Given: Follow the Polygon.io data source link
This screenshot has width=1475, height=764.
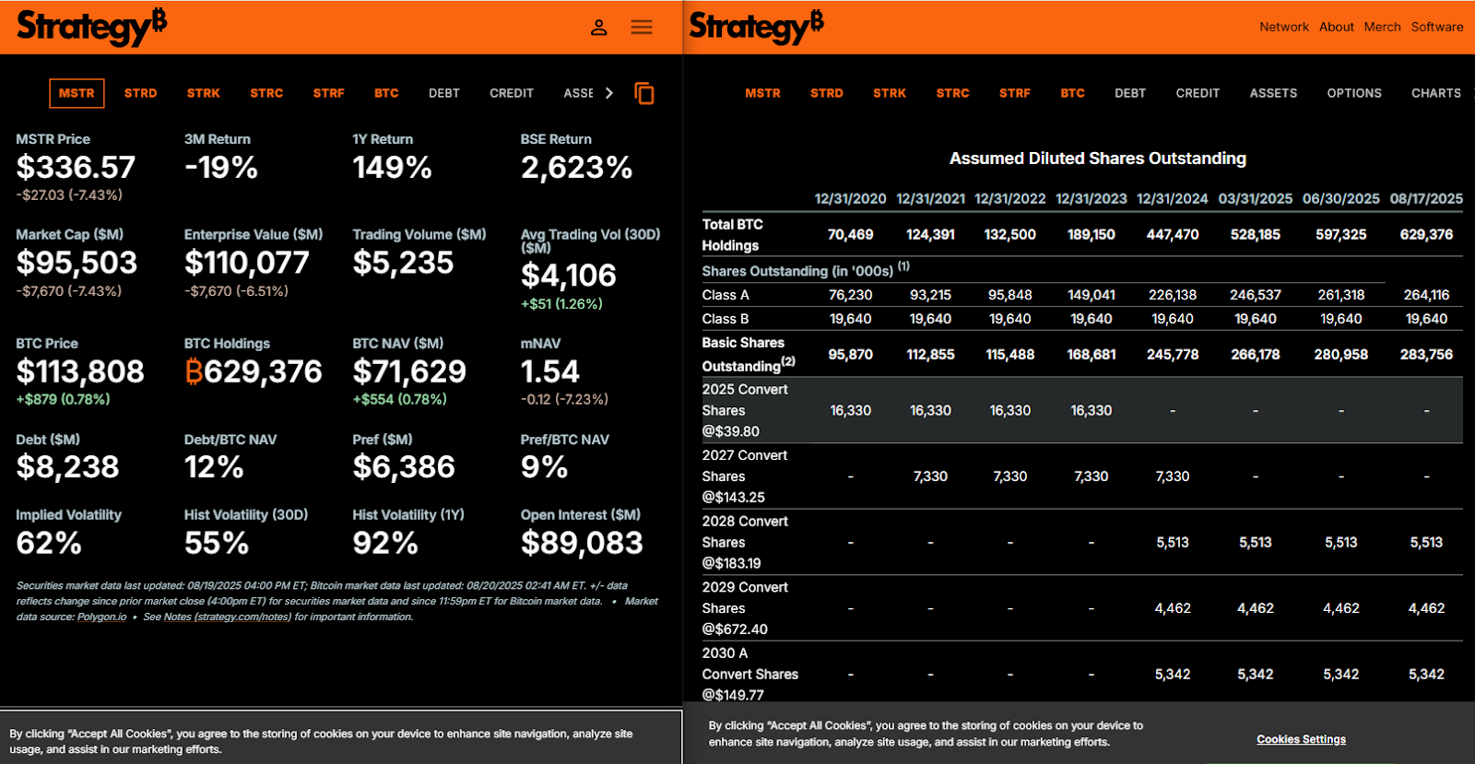Looking at the screenshot, I should tap(101, 617).
